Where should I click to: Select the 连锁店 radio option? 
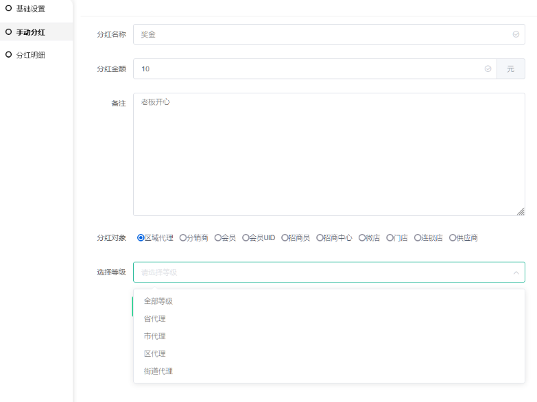coord(418,238)
